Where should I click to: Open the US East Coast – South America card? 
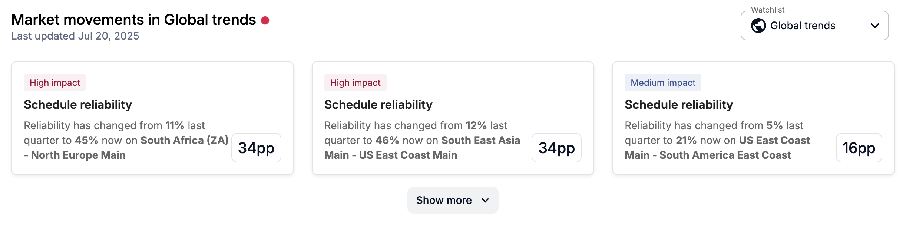coord(753,118)
